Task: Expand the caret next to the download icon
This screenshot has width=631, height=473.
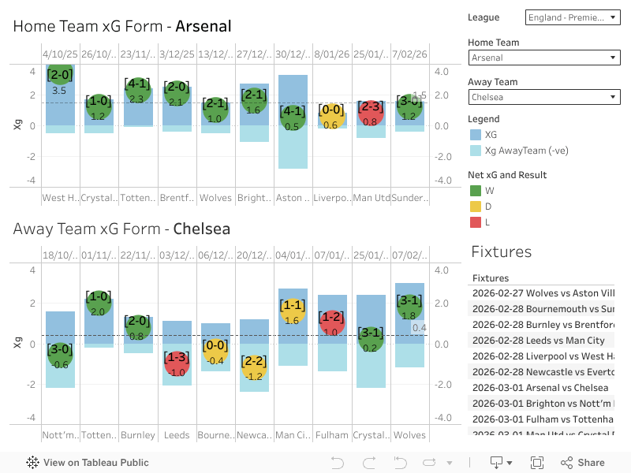Action: (510, 463)
